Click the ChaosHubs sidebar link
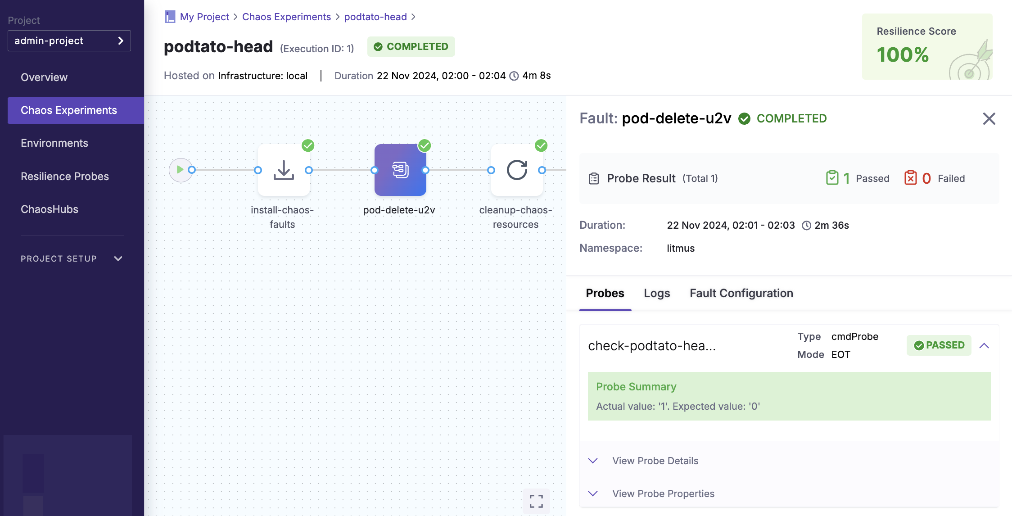Viewport: 1012px width, 516px height. click(50, 208)
